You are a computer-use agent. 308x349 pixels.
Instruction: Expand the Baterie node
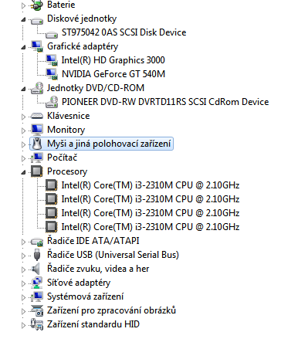click(x=23, y=5)
